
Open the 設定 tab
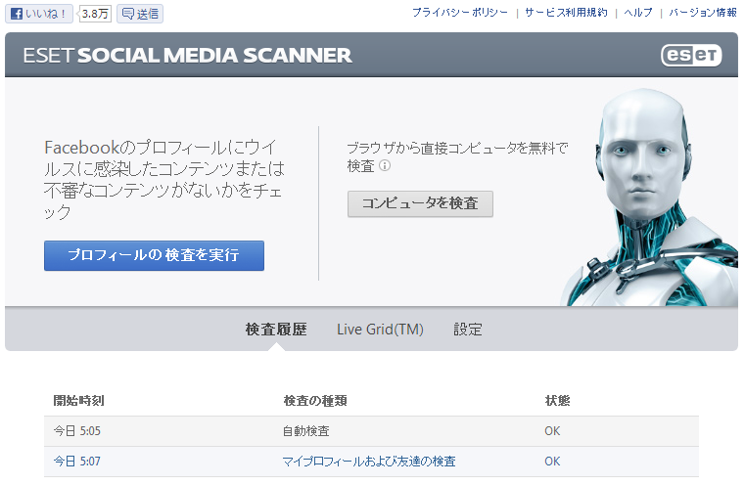(x=468, y=329)
